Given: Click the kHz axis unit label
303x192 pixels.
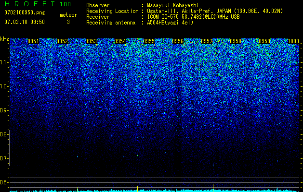Looking at the screenshot, I should (x=4, y=39).
